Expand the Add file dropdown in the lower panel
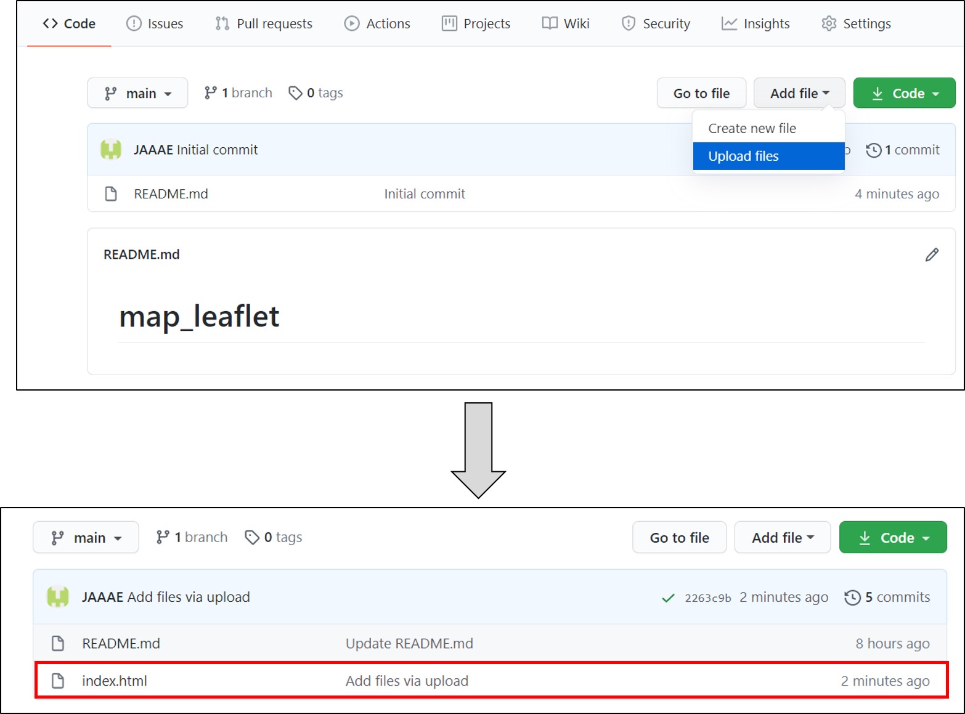 click(x=783, y=538)
